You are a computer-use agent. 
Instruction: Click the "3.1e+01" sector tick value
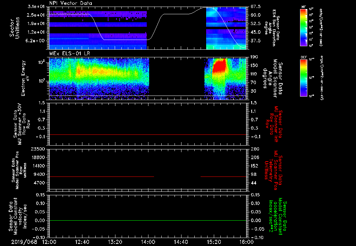36,6
